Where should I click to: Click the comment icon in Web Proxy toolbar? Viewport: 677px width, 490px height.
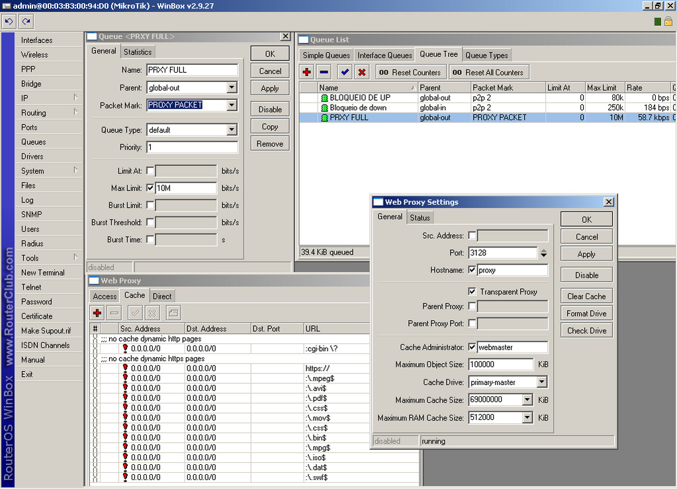click(173, 313)
